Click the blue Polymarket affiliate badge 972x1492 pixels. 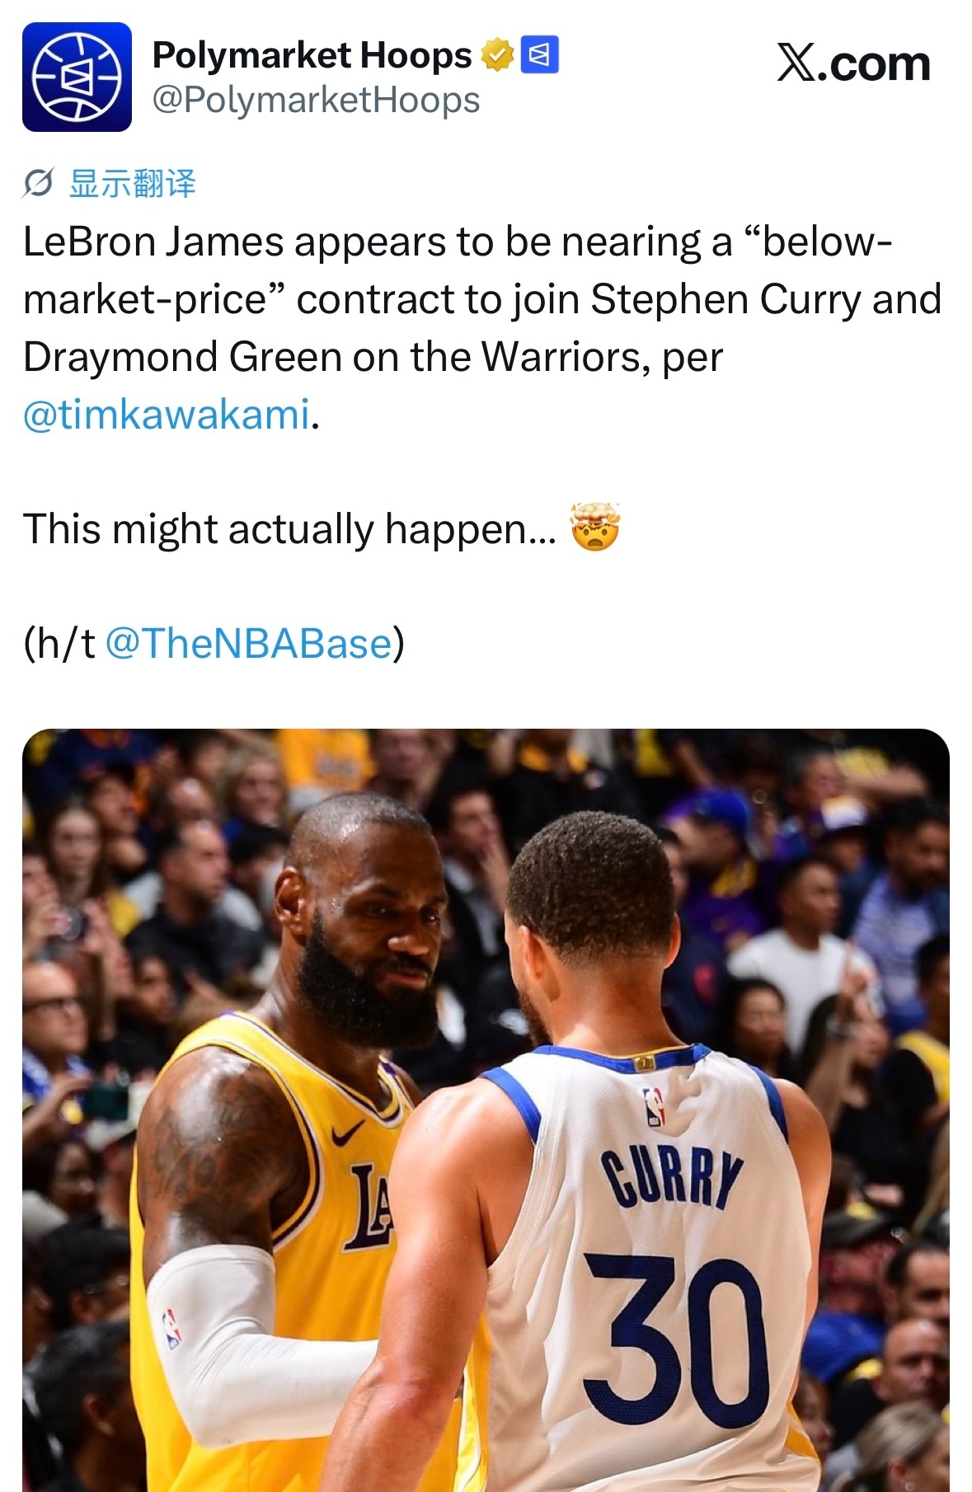pyautogui.click(x=540, y=55)
